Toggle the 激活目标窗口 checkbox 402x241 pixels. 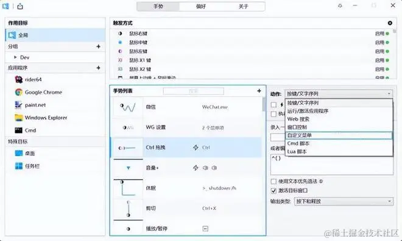[273, 190]
